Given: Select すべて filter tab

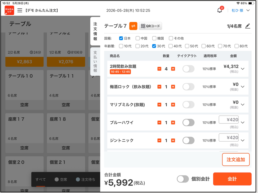Looking at the screenshot, I should click(40, 179).
